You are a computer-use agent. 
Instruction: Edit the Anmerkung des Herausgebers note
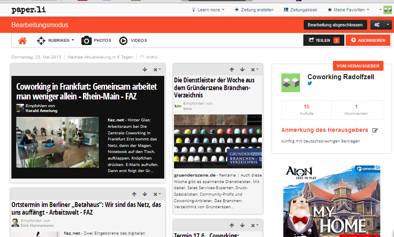pos(375,130)
